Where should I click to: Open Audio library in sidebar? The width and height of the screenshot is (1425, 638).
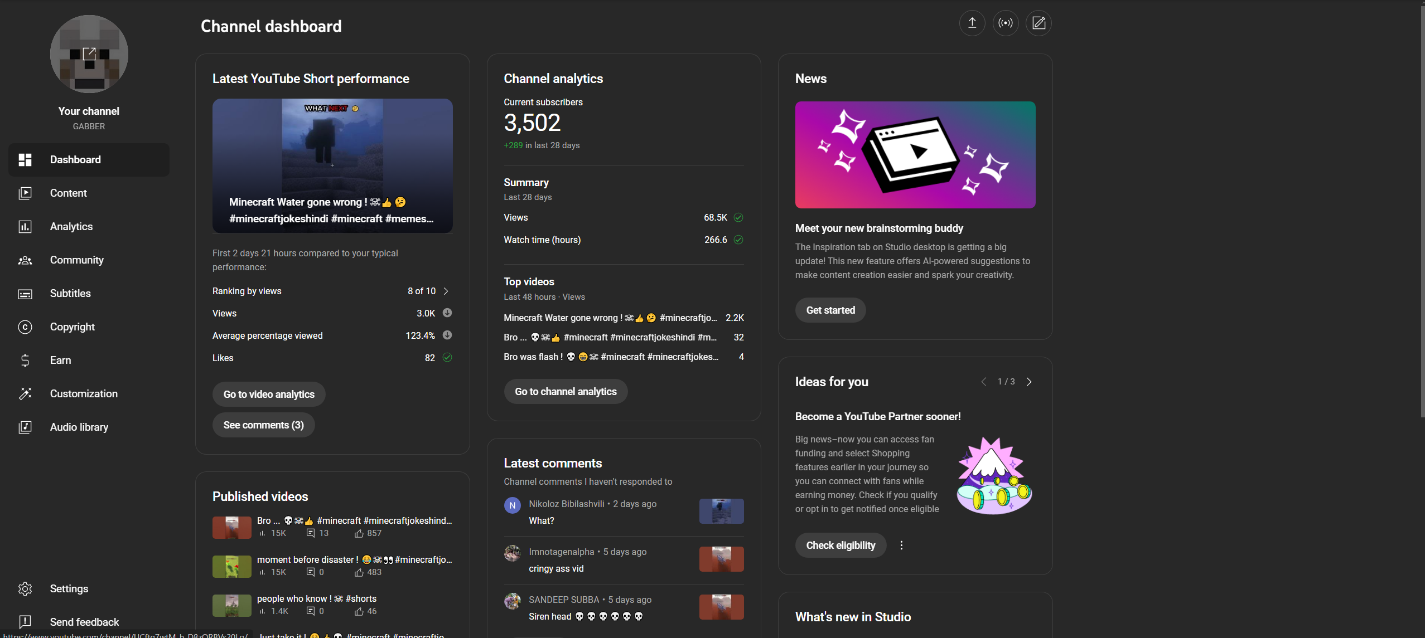pyautogui.click(x=89, y=427)
